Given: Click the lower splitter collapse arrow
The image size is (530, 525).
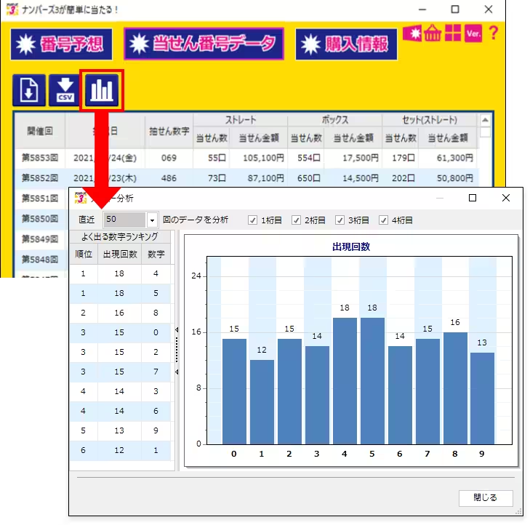Looking at the screenshot, I should click(177, 372).
